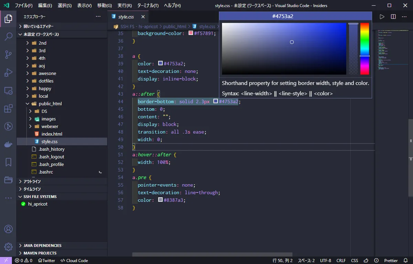Open the Extensions view

click(8, 108)
